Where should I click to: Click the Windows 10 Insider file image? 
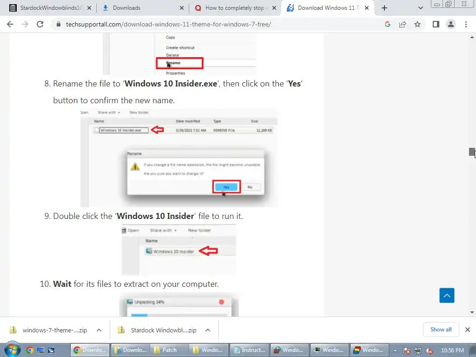coord(179,250)
